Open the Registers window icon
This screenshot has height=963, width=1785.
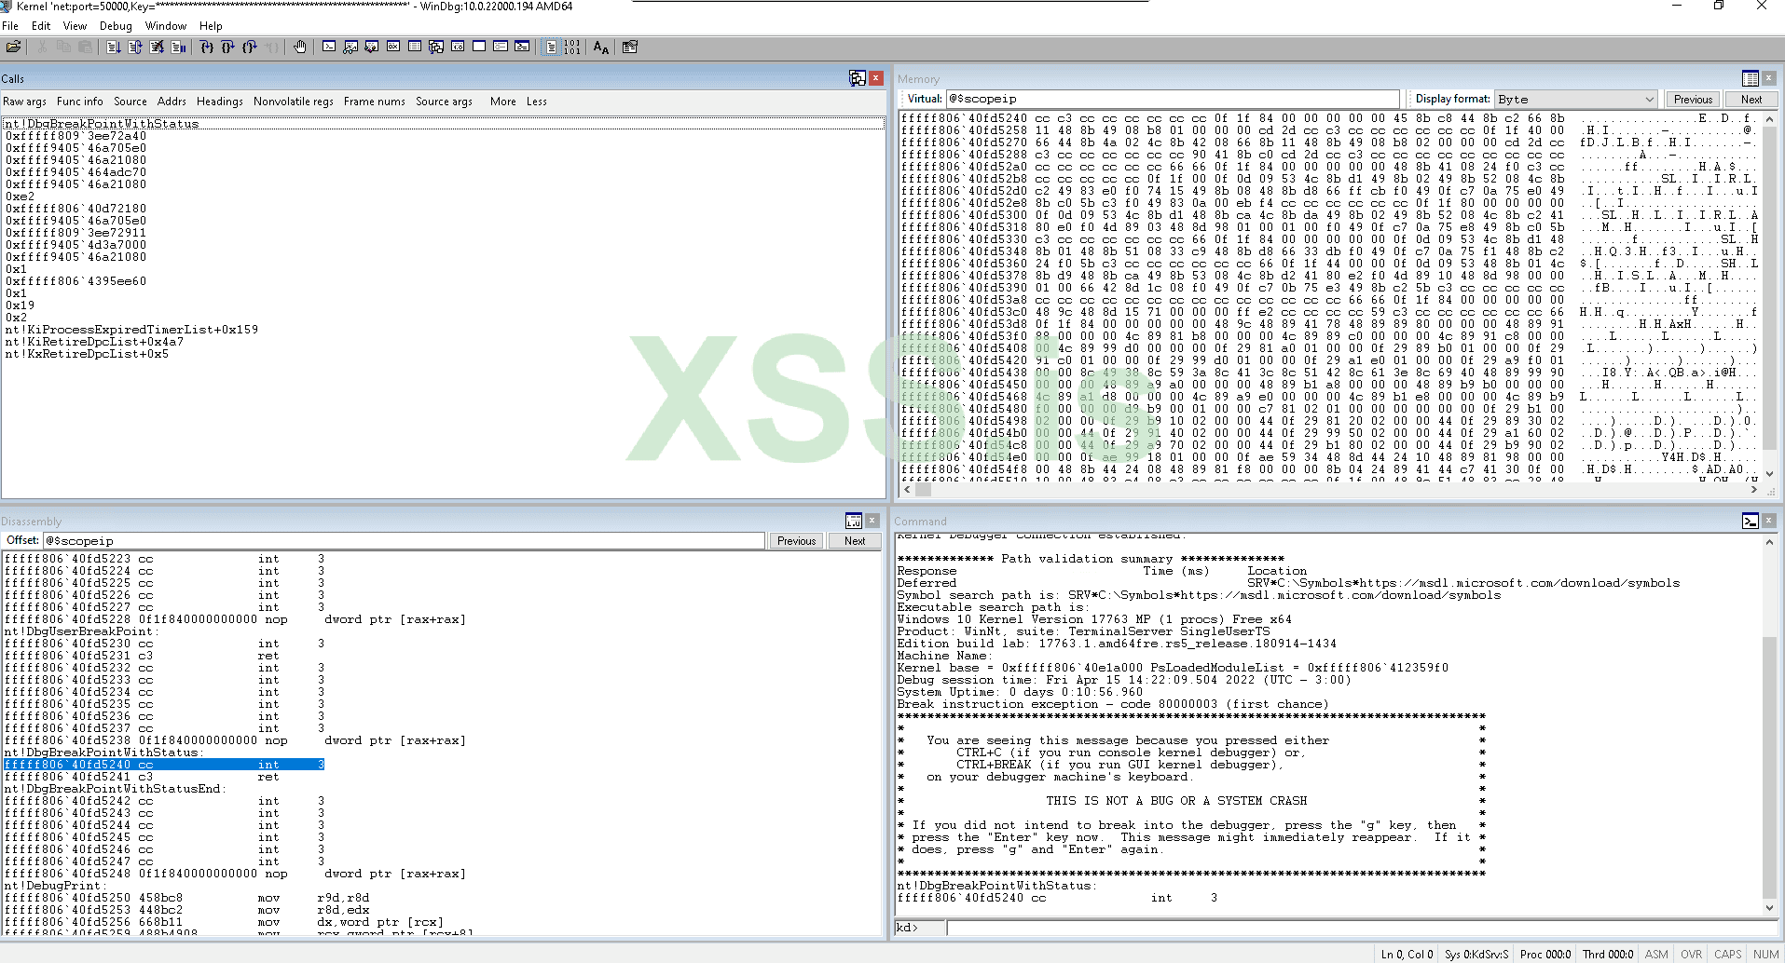(x=393, y=47)
